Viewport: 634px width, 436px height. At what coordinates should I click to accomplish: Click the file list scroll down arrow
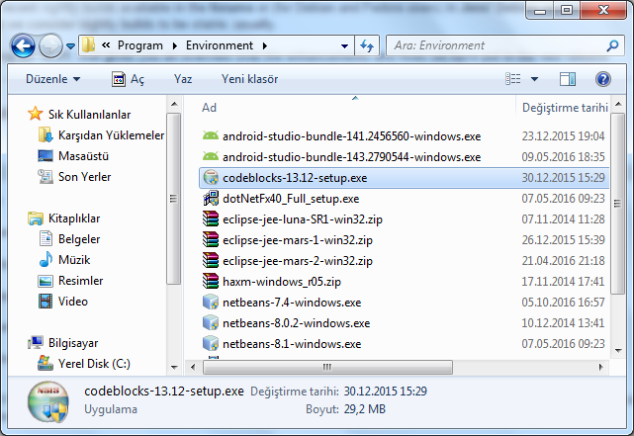(618, 350)
